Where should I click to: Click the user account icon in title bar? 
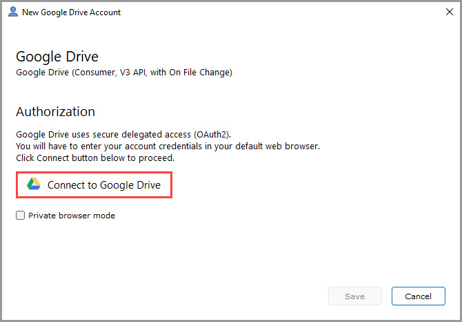[x=13, y=12]
